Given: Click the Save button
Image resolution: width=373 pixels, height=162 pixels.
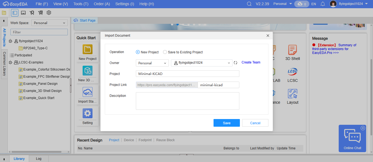Looking at the screenshot, I should pyautogui.click(x=226, y=123).
